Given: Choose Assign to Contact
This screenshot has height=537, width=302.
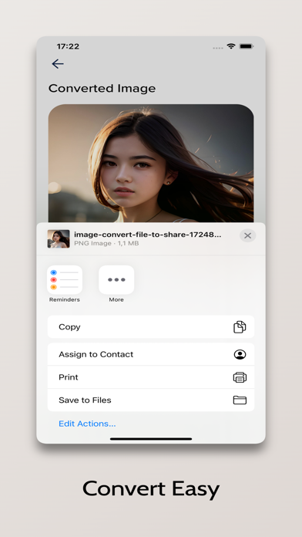Looking at the screenshot, I should (151, 354).
